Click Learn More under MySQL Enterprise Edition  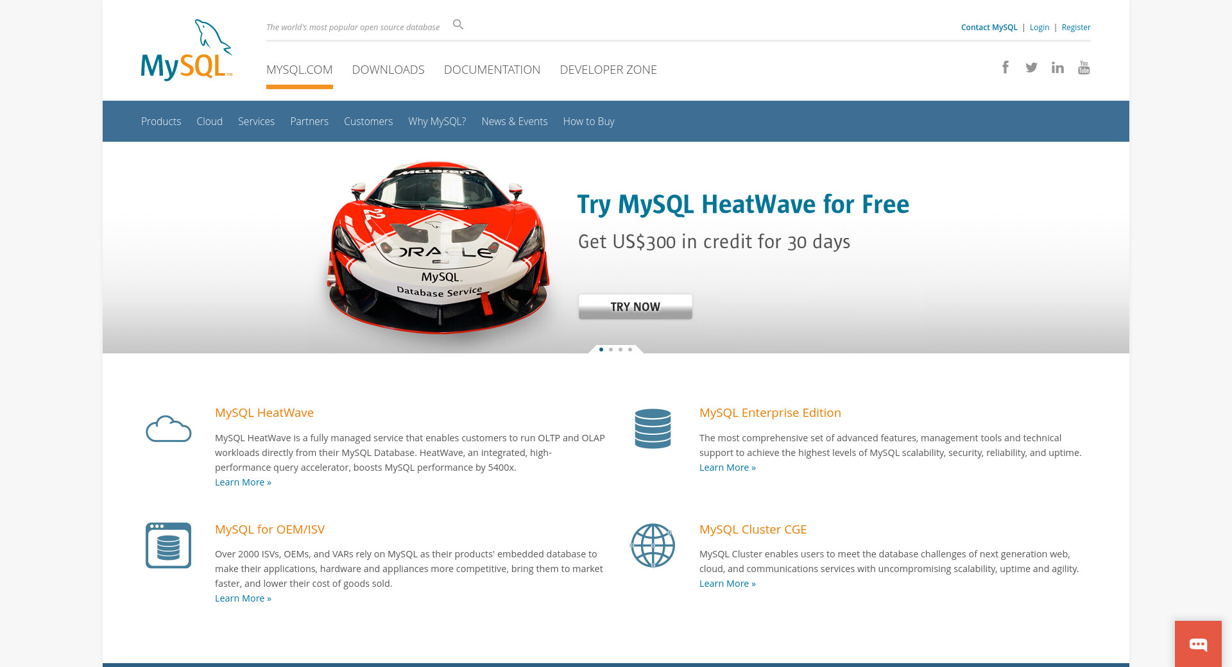728,468
